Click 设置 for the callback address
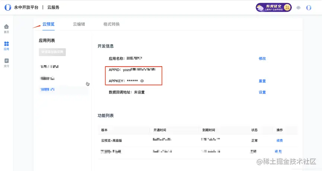Image resolution: width=322 pixels, height=171 pixels. 262,92
